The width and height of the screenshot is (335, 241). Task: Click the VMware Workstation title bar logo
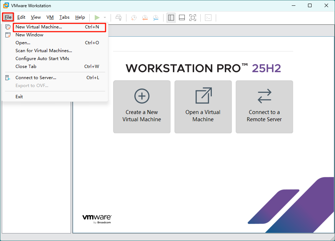click(6, 5)
